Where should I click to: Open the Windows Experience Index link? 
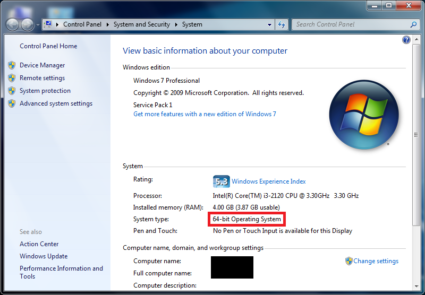click(x=269, y=181)
